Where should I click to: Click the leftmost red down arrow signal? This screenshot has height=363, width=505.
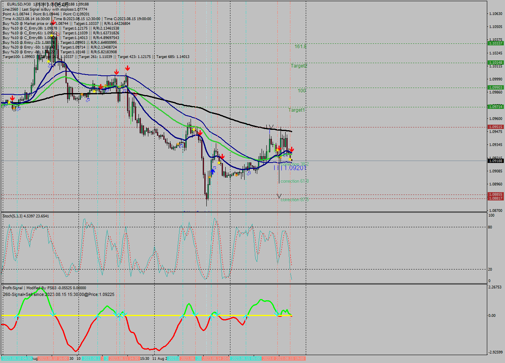(12, 98)
